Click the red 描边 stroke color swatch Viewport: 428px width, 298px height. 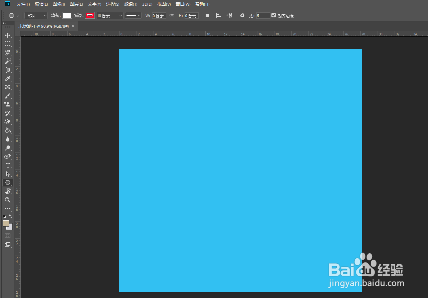coord(90,15)
